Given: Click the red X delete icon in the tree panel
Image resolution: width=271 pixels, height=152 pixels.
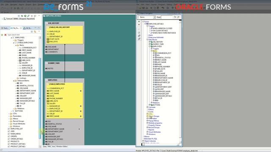Looking at the screenshot, I should pyautogui.click(x=6, y=35).
